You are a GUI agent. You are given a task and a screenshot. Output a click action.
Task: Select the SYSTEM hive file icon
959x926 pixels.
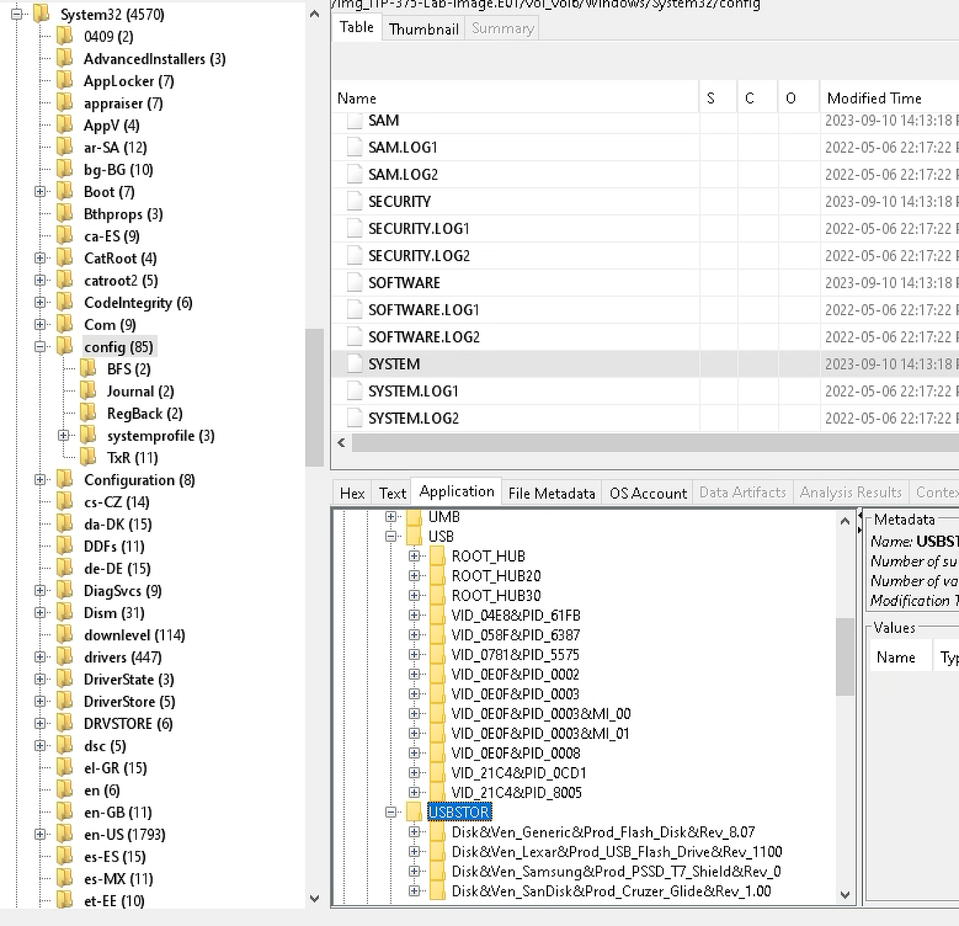(x=354, y=363)
